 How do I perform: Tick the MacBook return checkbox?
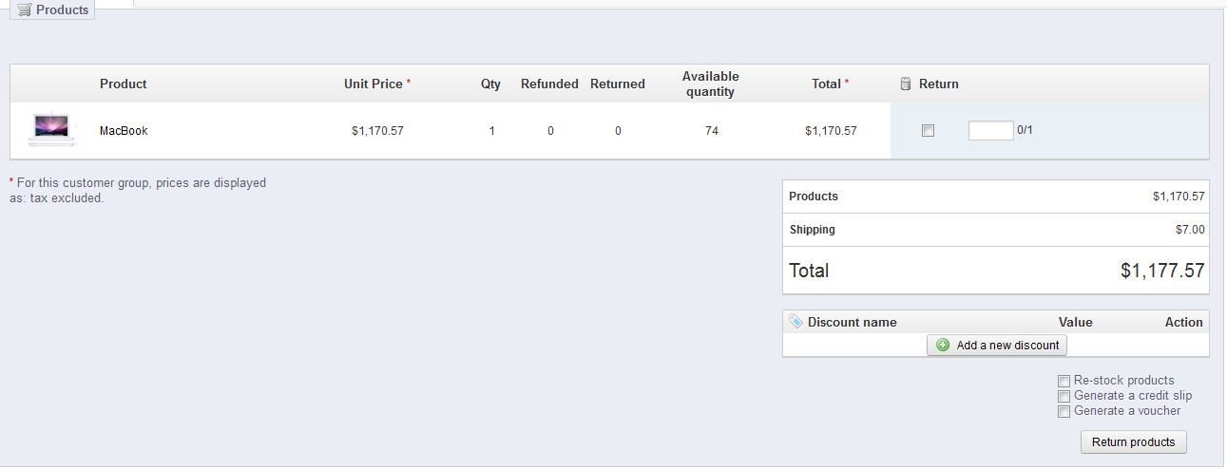click(929, 131)
